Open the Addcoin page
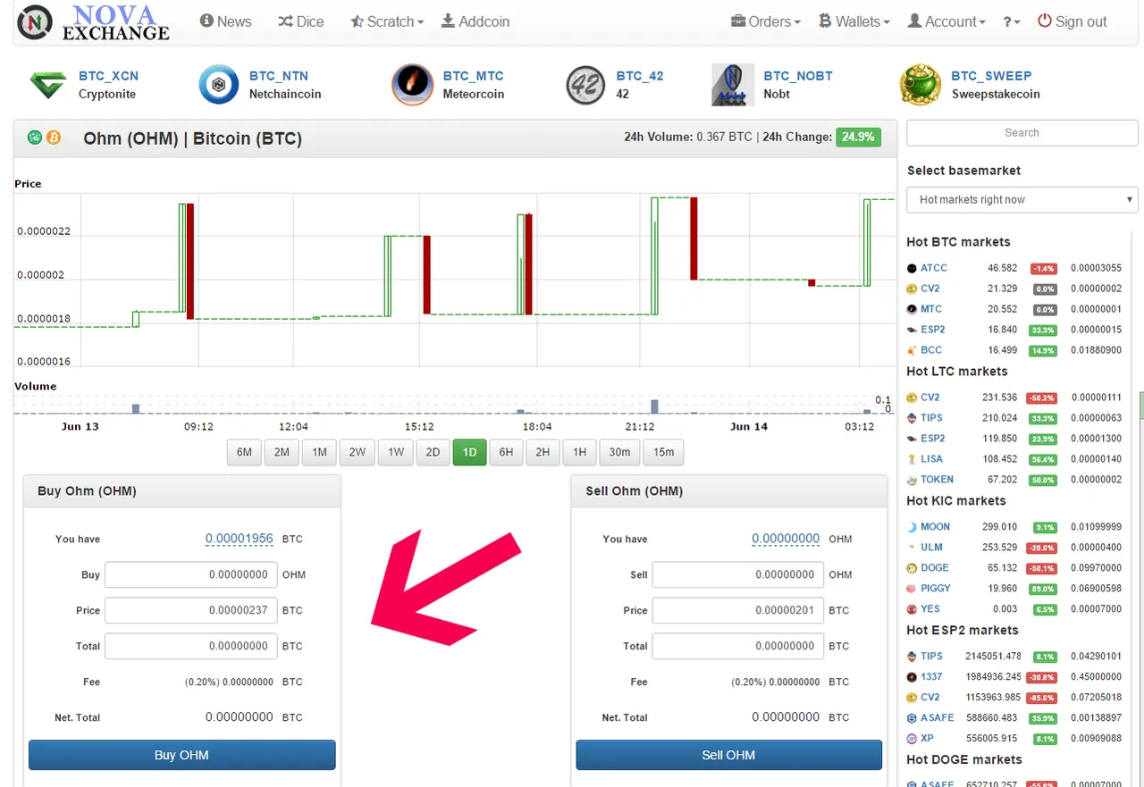Image resolution: width=1144 pixels, height=787 pixels. (x=475, y=21)
